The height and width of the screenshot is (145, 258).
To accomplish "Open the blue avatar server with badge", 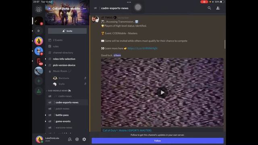I will (x=39, y=51).
